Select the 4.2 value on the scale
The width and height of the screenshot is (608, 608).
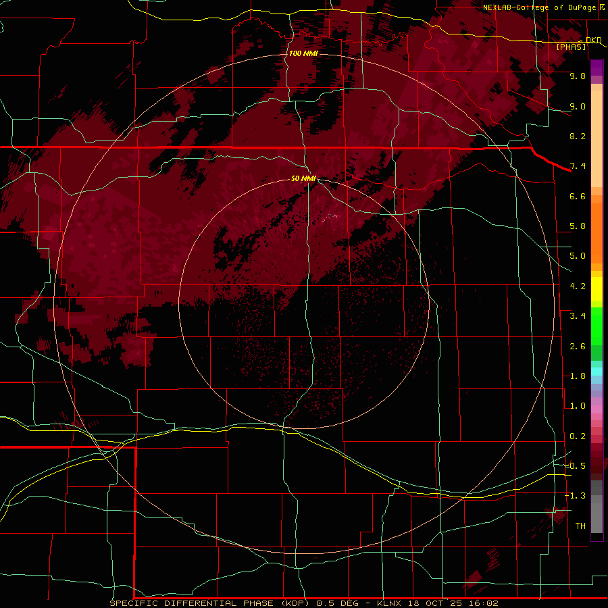click(x=578, y=286)
